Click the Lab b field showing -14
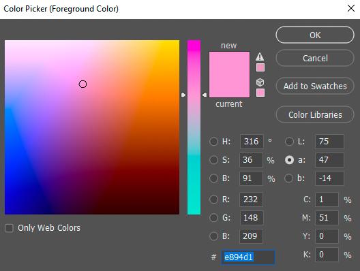360x271 pixels. [x=329, y=178]
